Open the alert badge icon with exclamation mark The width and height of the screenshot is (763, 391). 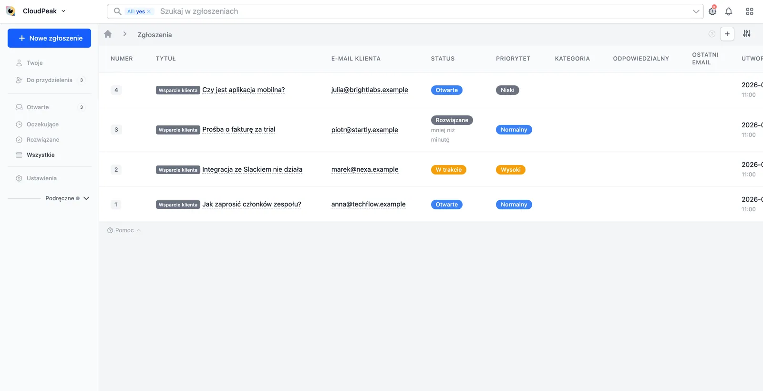[x=712, y=11]
